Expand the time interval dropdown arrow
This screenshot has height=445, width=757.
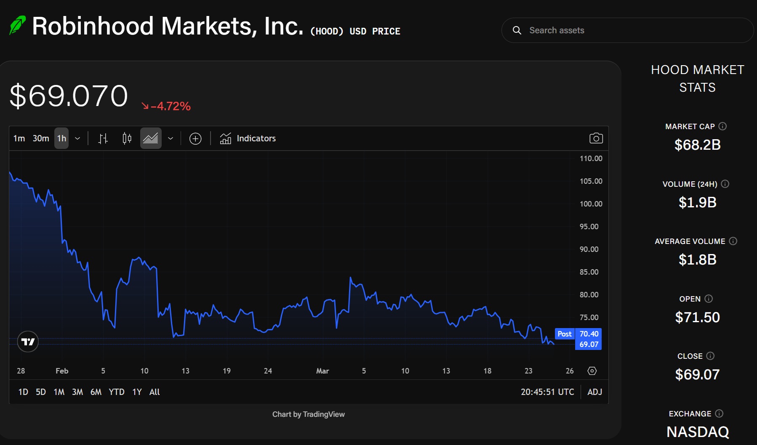click(x=77, y=138)
